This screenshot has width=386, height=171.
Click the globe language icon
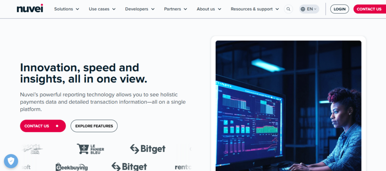(303, 9)
